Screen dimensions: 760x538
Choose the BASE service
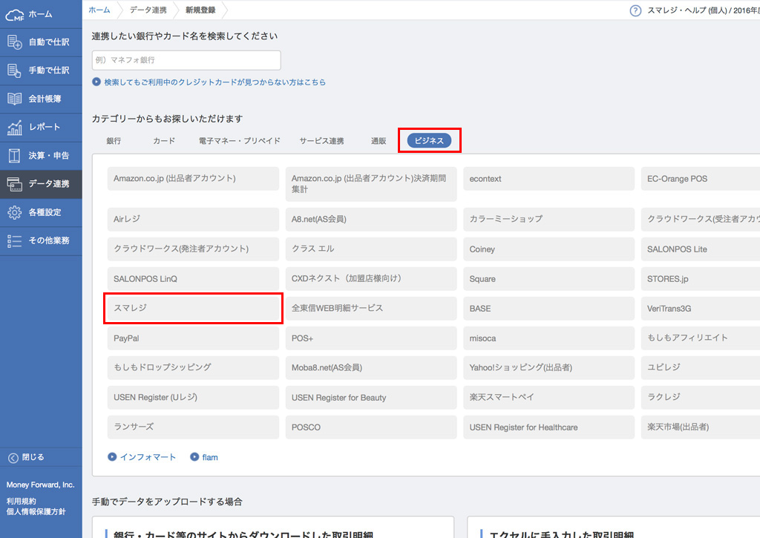549,308
